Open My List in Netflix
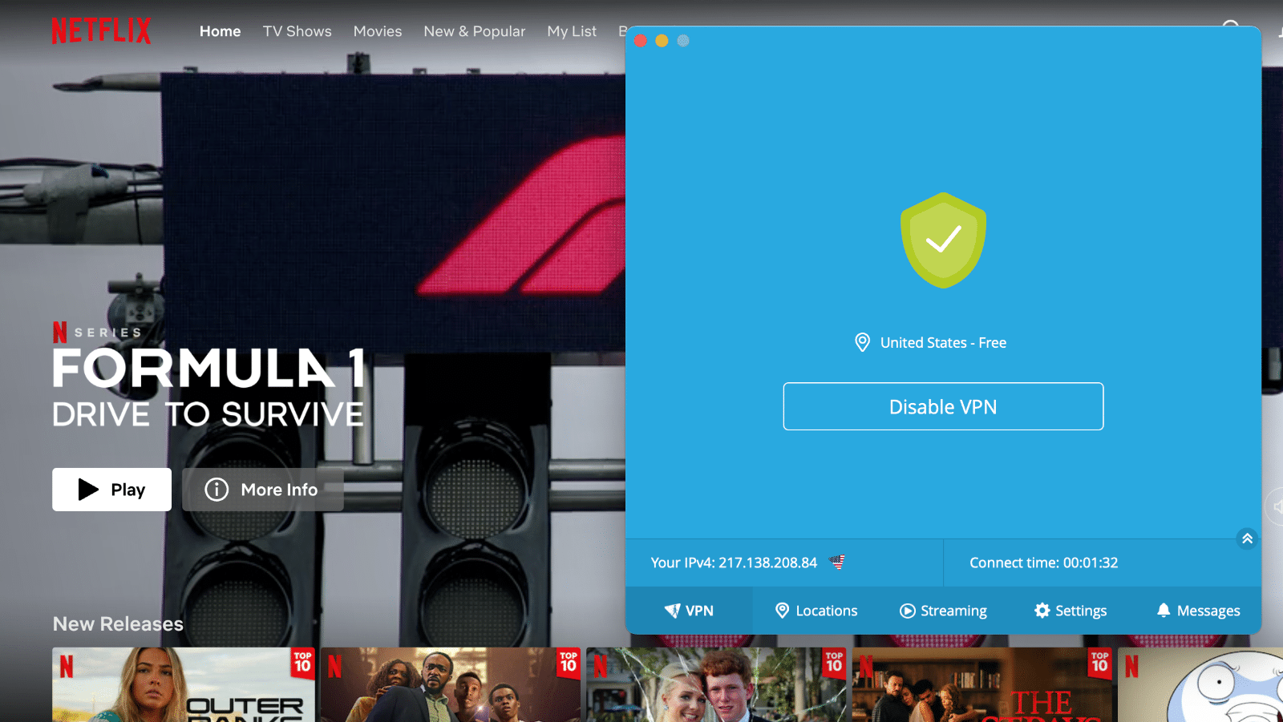 pos(572,31)
